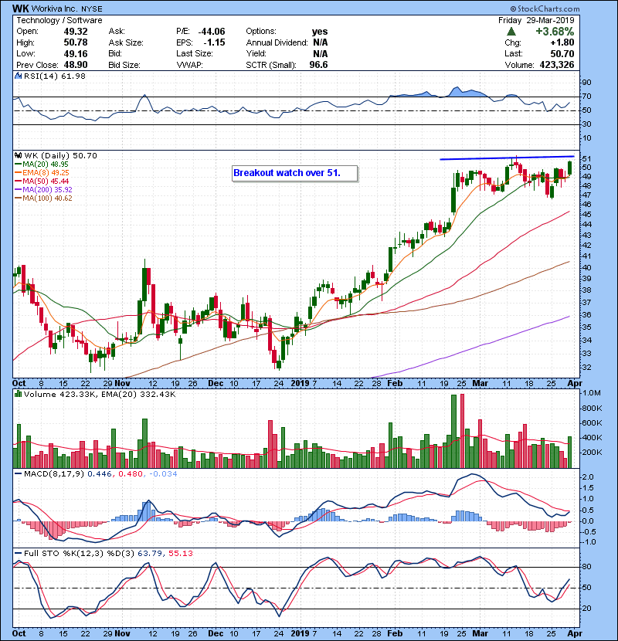Click the Last price 50.70 value
Viewport: 618px width, 641px height.
coord(562,53)
